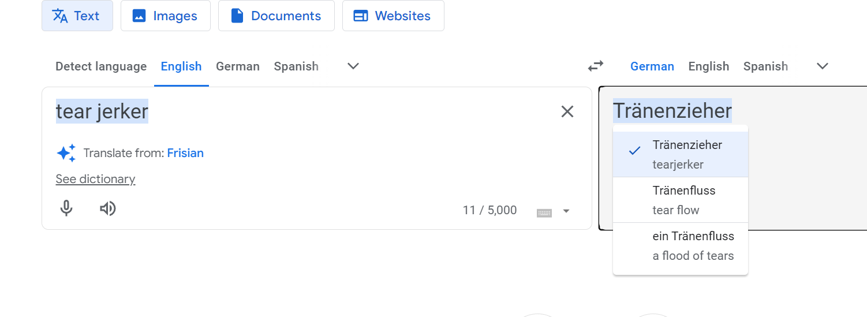The width and height of the screenshot is (867, 317).
Task: Listen to source text speaker icon
Action: click(108, 208)
